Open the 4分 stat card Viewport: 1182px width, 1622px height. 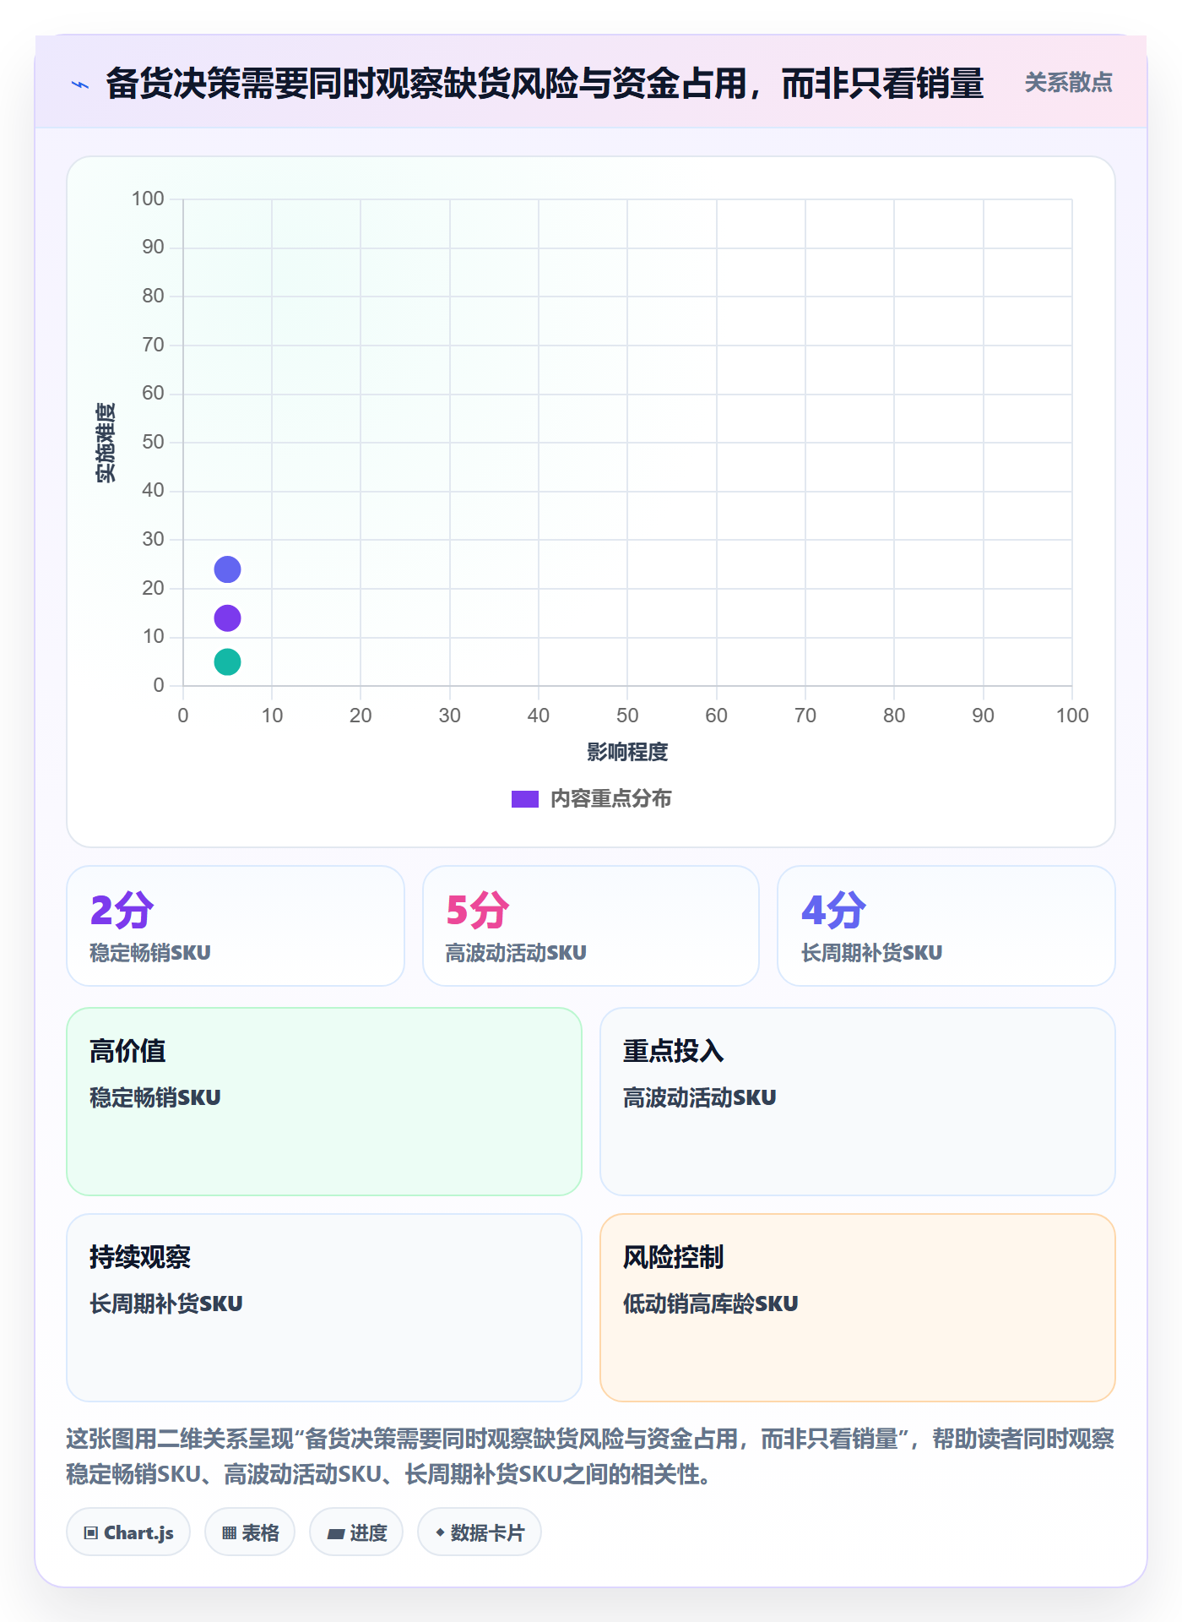(x=946, y=926)
